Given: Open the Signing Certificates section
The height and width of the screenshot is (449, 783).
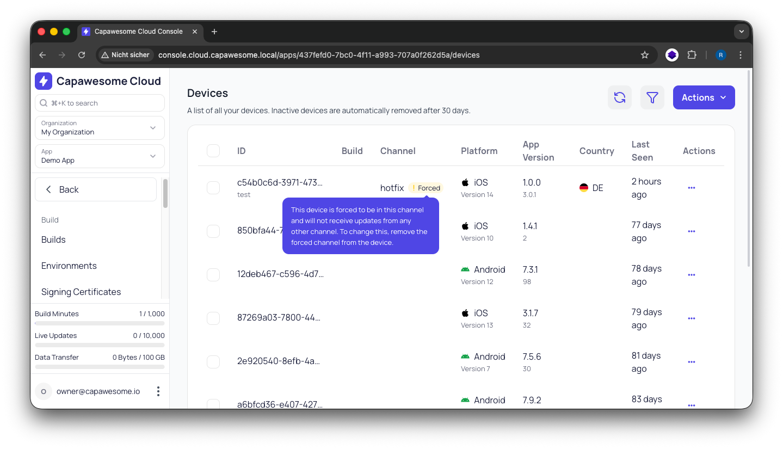Looking at the screenshot, I should pyautogui.click(x=81, y=292).
